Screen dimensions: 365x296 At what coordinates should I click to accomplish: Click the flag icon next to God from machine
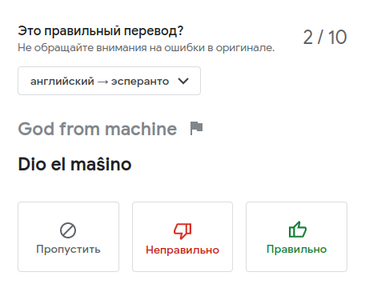196,128
